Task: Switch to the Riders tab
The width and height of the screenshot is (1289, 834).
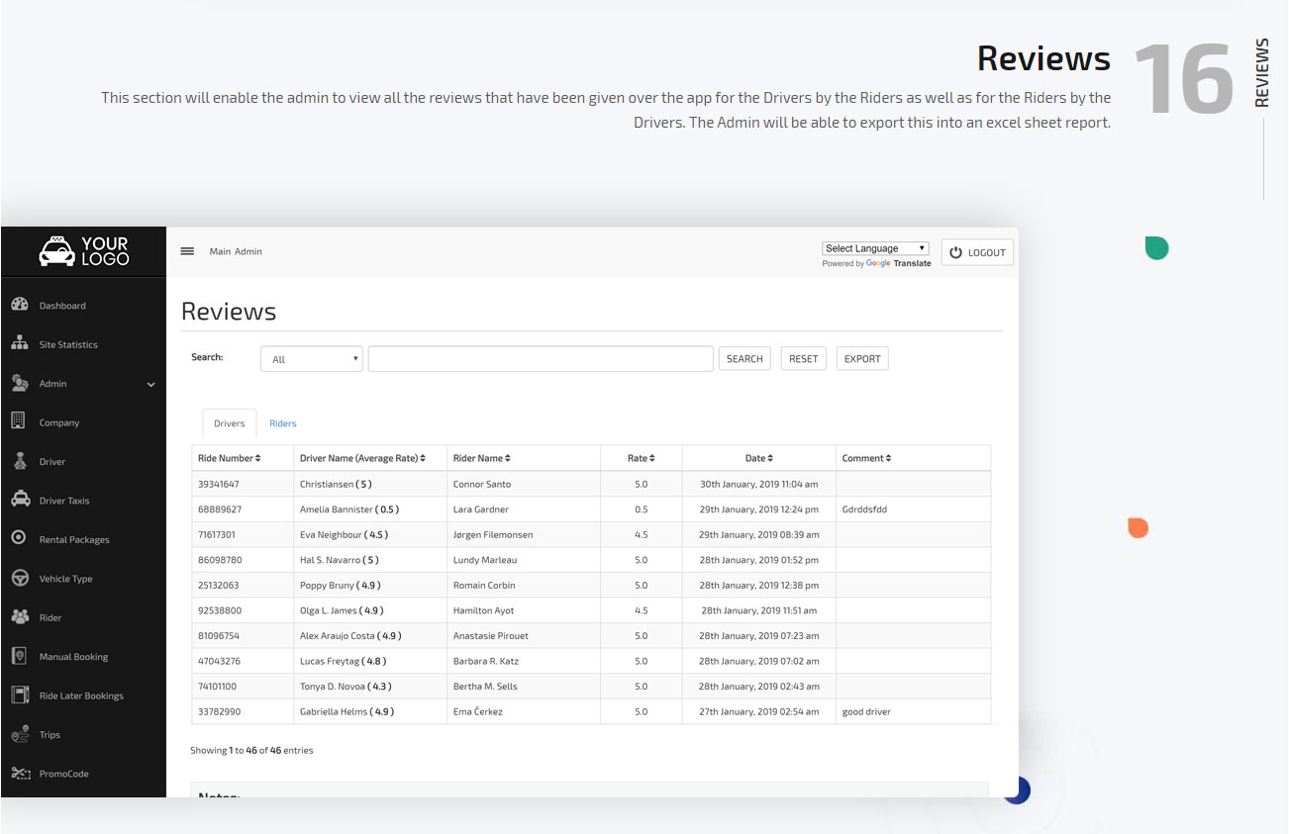Action: coord(283,422)
